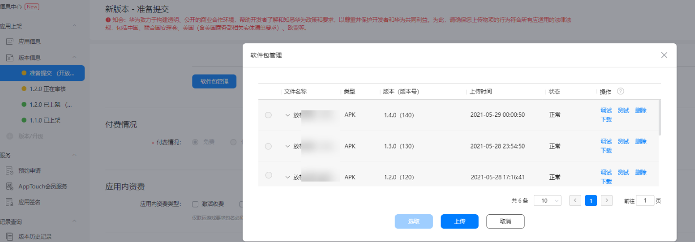Click the 版本信息 sidebar icon

[9, 57]
